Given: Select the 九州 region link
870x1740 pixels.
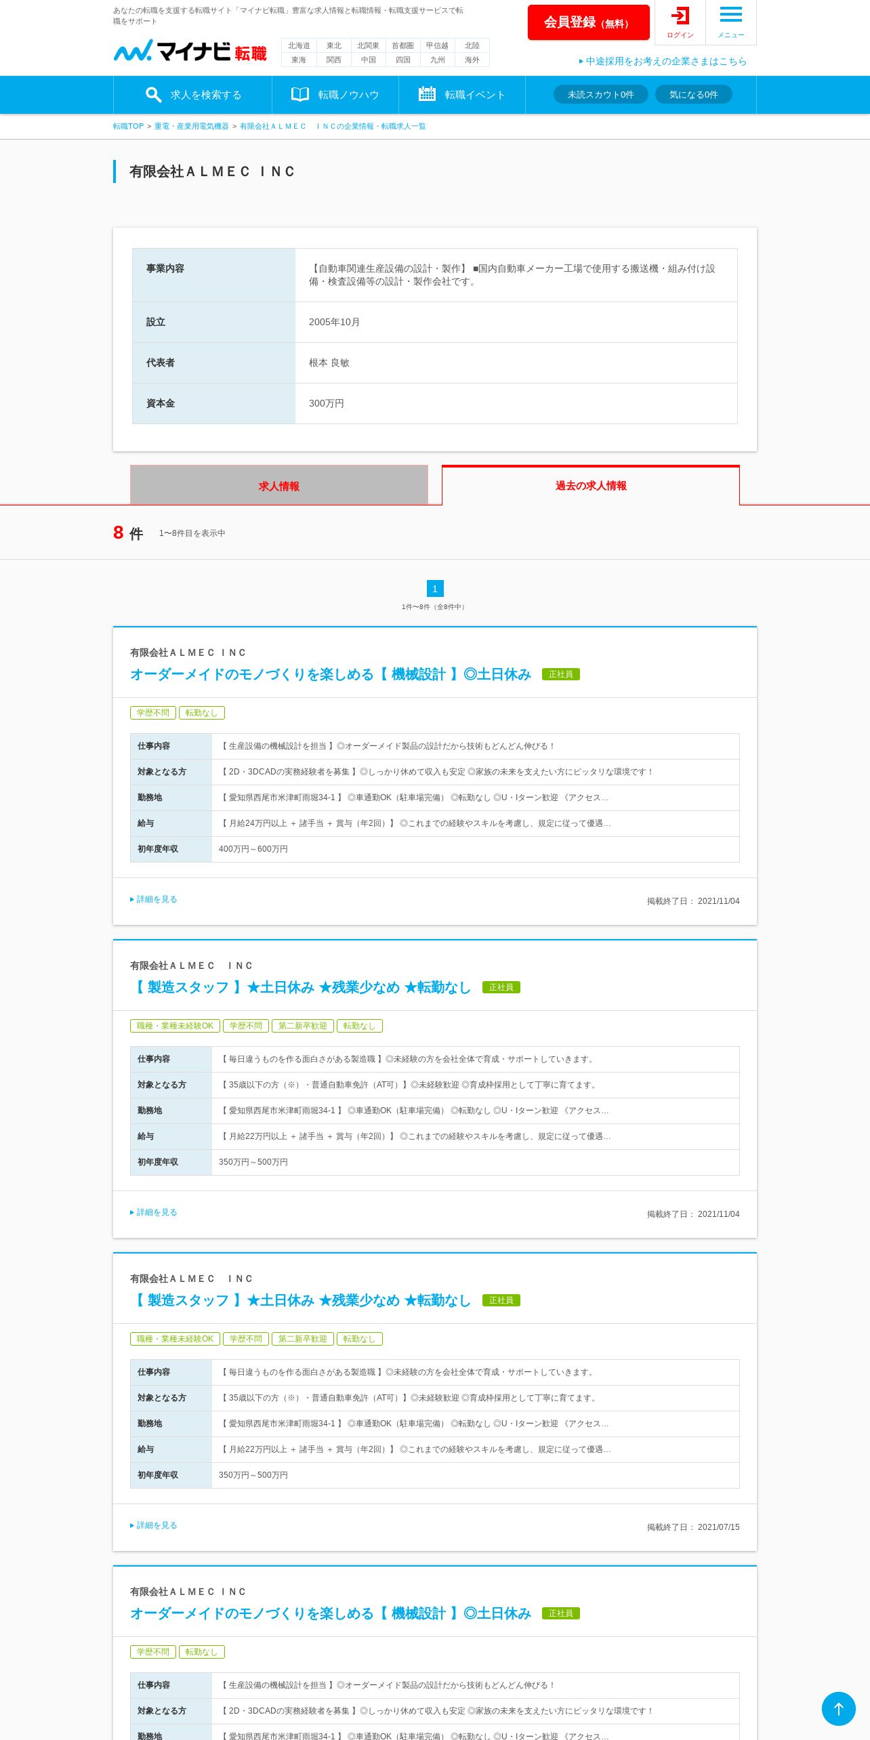Looking at the screenshot, I should pos(437,60).
